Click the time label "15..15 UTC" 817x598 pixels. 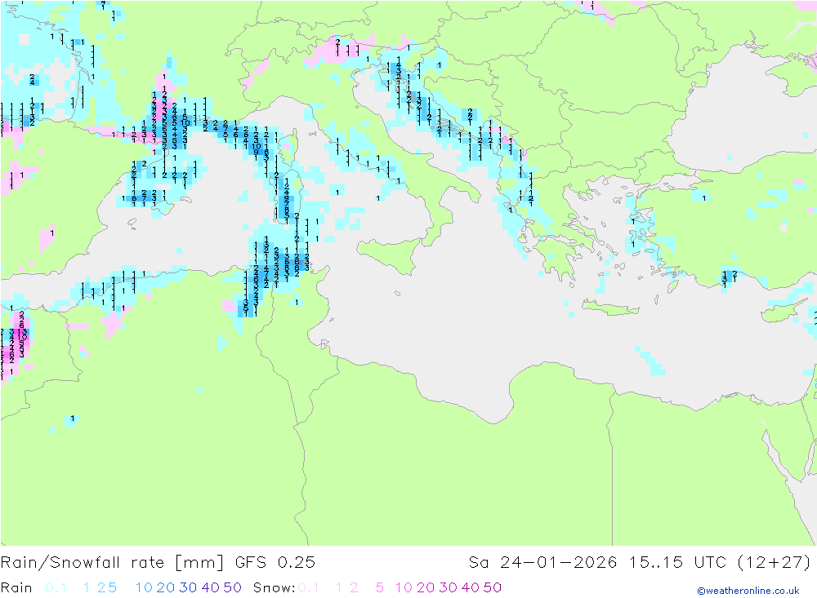point(677,563)
